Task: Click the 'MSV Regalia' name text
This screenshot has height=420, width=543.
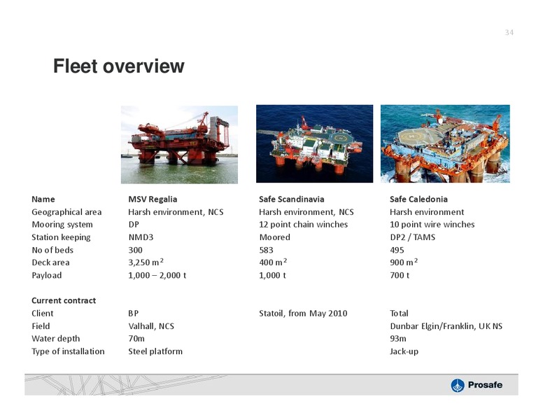Action: point(153,199)
